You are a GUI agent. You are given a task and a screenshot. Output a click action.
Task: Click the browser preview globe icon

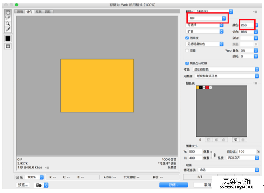(x=39, y=185)
